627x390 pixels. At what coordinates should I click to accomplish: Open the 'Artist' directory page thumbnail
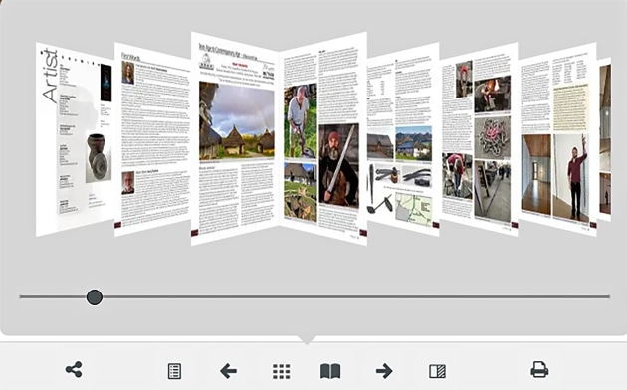76,139
